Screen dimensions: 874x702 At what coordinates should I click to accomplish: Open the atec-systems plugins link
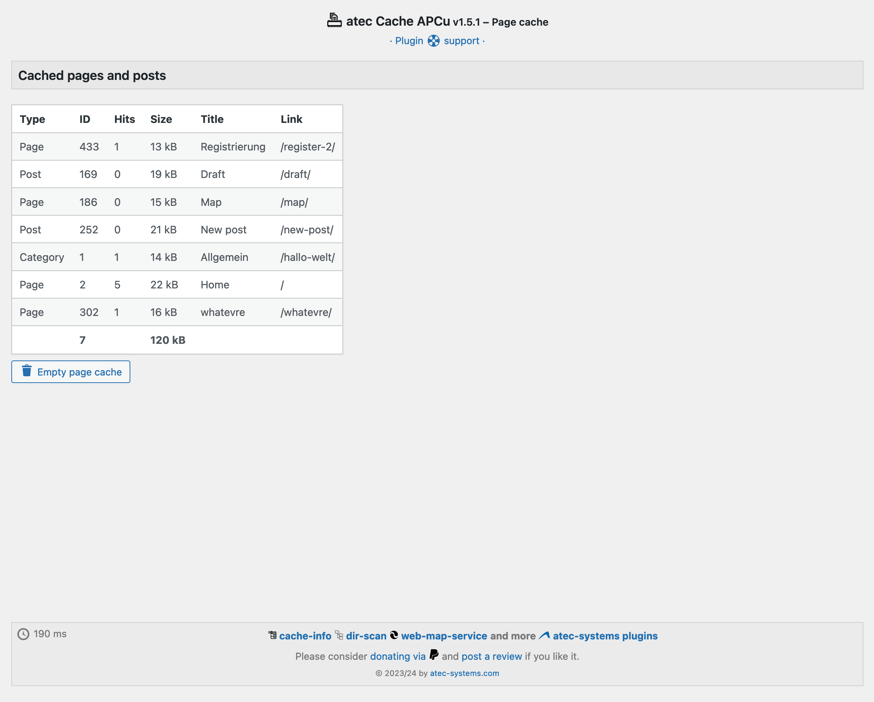pos(605,636)
